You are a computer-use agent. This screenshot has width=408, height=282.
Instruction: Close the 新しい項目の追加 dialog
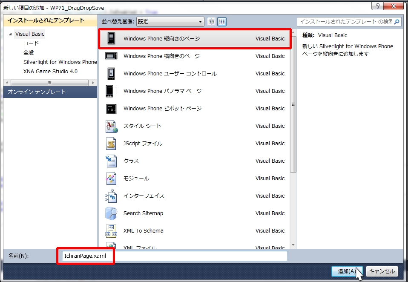pos(394,6)
